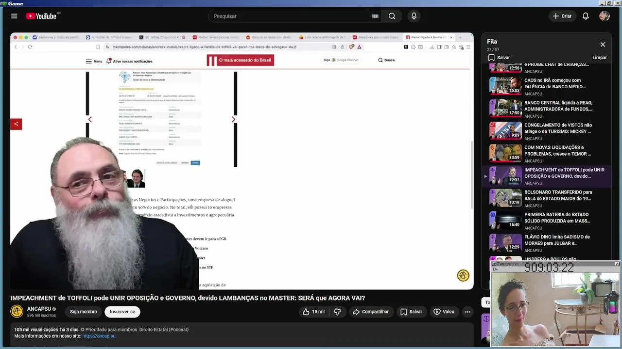Close the Camera.exe overlay window
The height and width of the screenshot is (349, 622).
pos(617,264)
